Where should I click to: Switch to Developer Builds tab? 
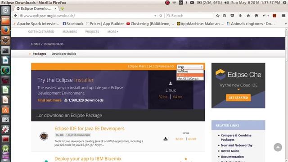(x=64, y=54)
